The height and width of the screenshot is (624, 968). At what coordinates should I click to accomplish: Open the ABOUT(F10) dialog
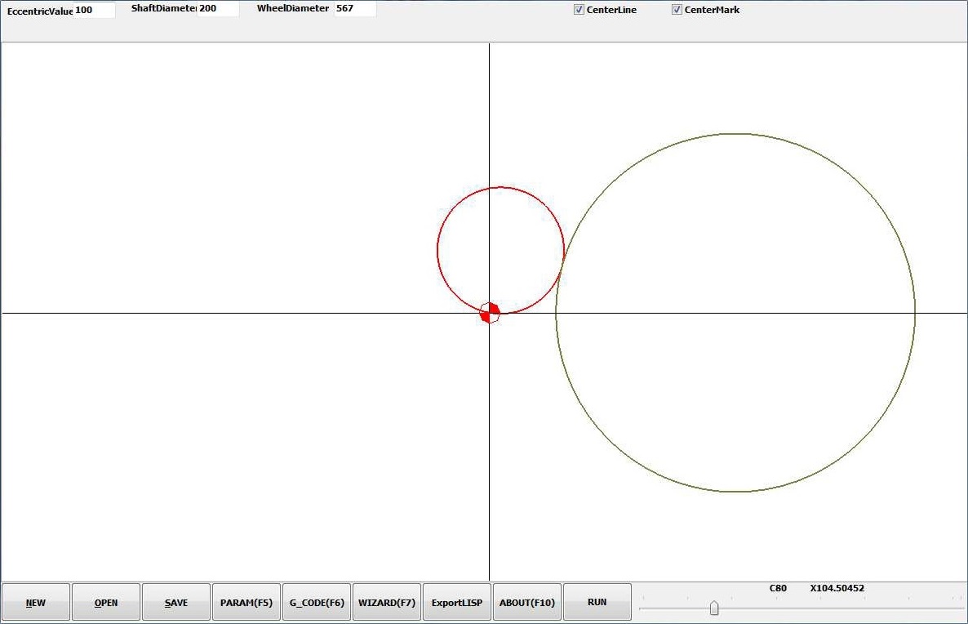click(527, 603)
